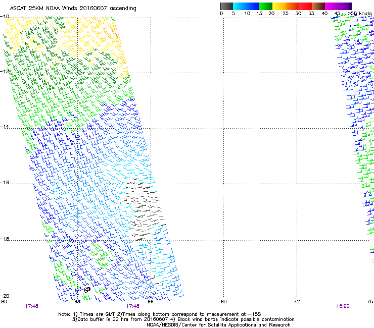Click the small island outline near 63 longitude
This screenshot has height=328, width=374.
(x=87, y=290)
